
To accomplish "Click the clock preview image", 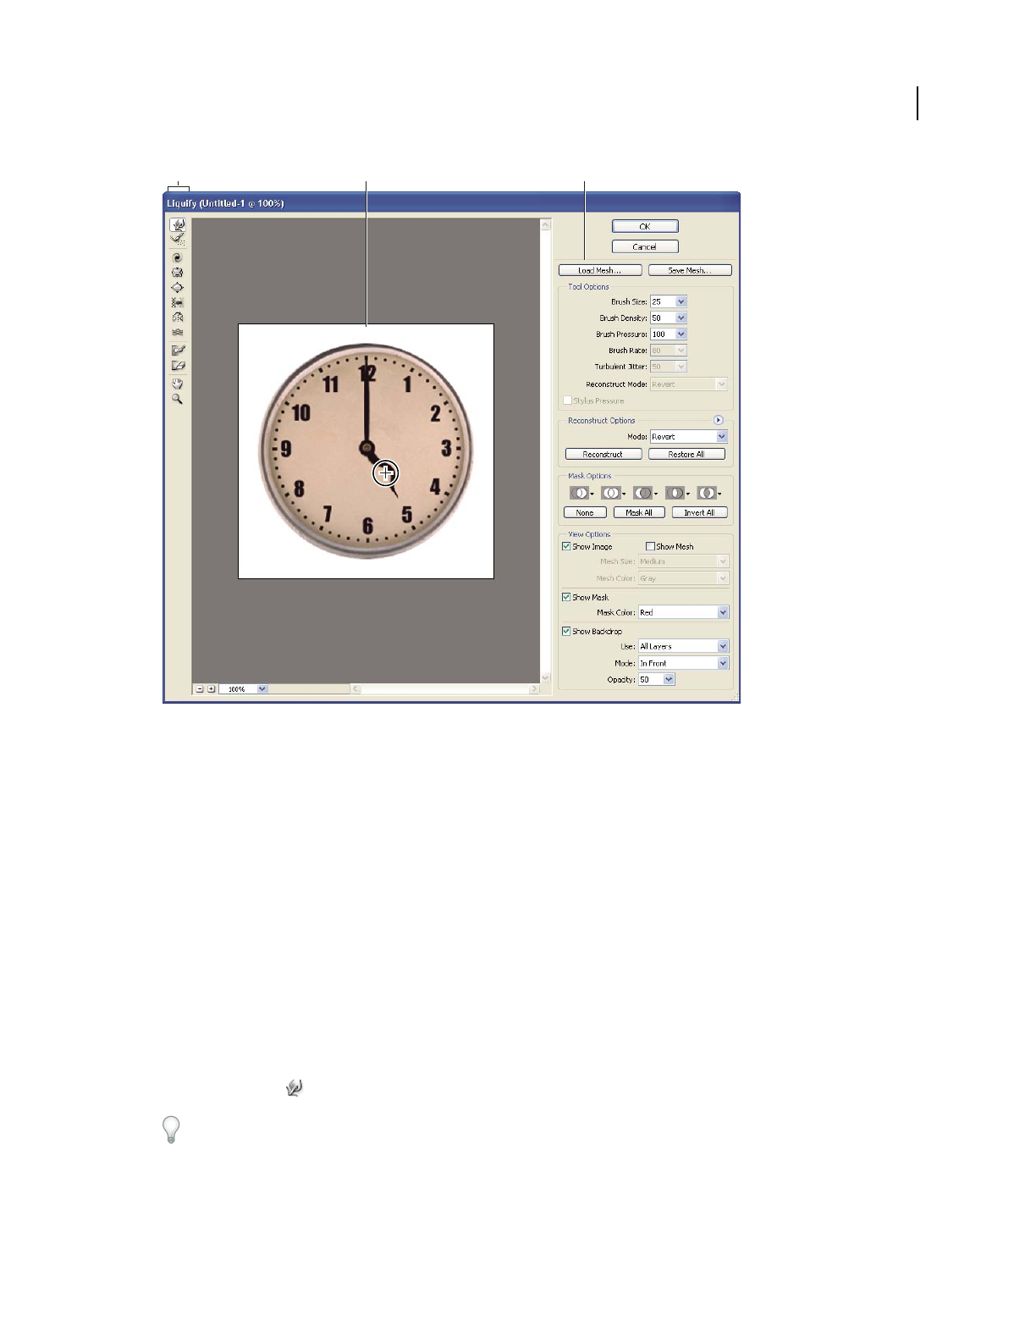I will 366,451.
